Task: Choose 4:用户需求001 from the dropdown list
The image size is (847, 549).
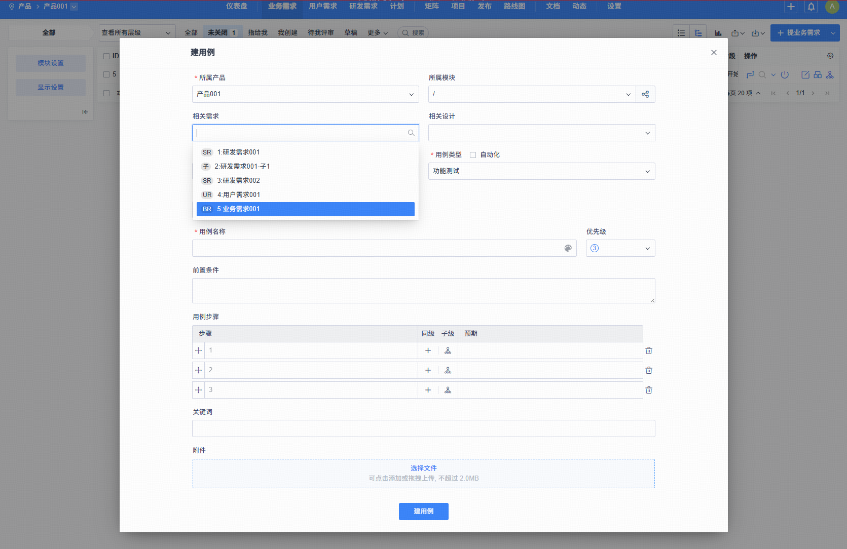Action: click(x=238, y=195)
